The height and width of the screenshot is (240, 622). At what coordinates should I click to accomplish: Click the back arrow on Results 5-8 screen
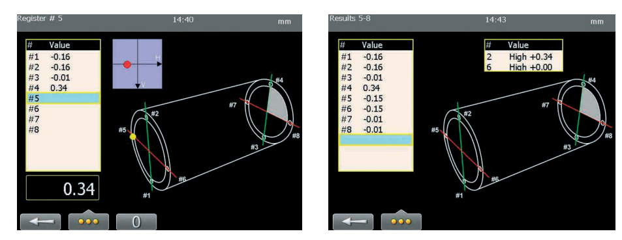(352, 222)
